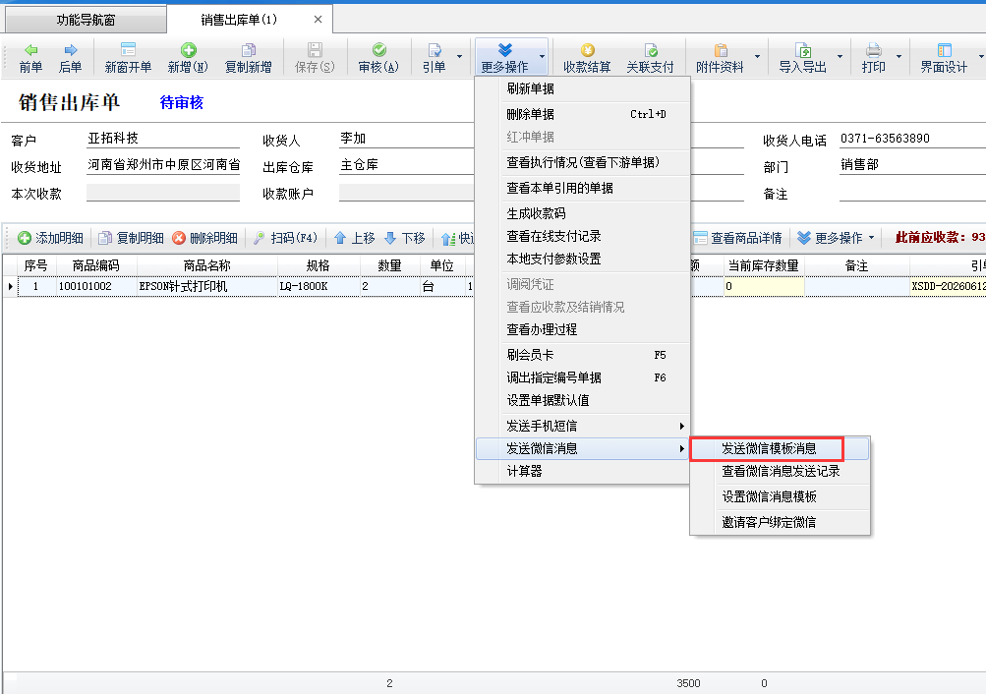
Task: Click the 备注 header input field
Action: (x=912, y=193)
